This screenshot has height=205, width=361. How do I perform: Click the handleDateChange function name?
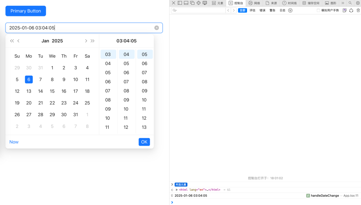325,196
